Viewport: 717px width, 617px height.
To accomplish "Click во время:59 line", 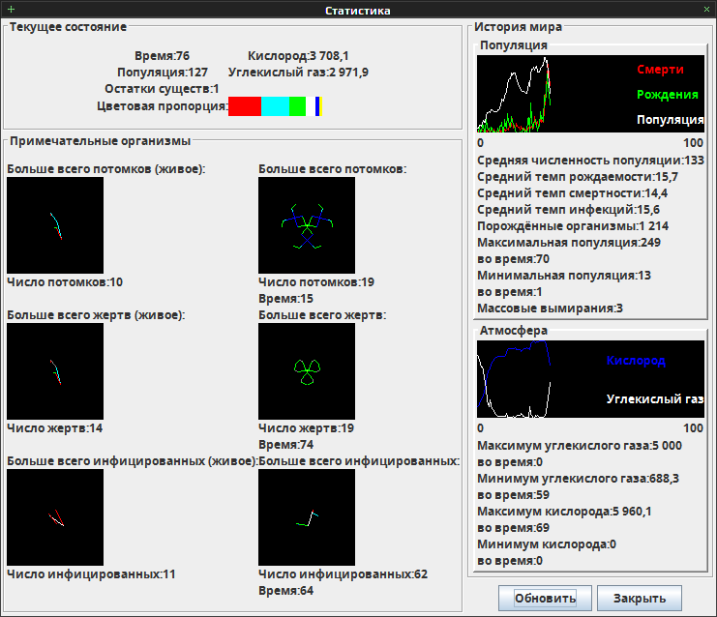I will pyautogui.click(x=513, y=495).
